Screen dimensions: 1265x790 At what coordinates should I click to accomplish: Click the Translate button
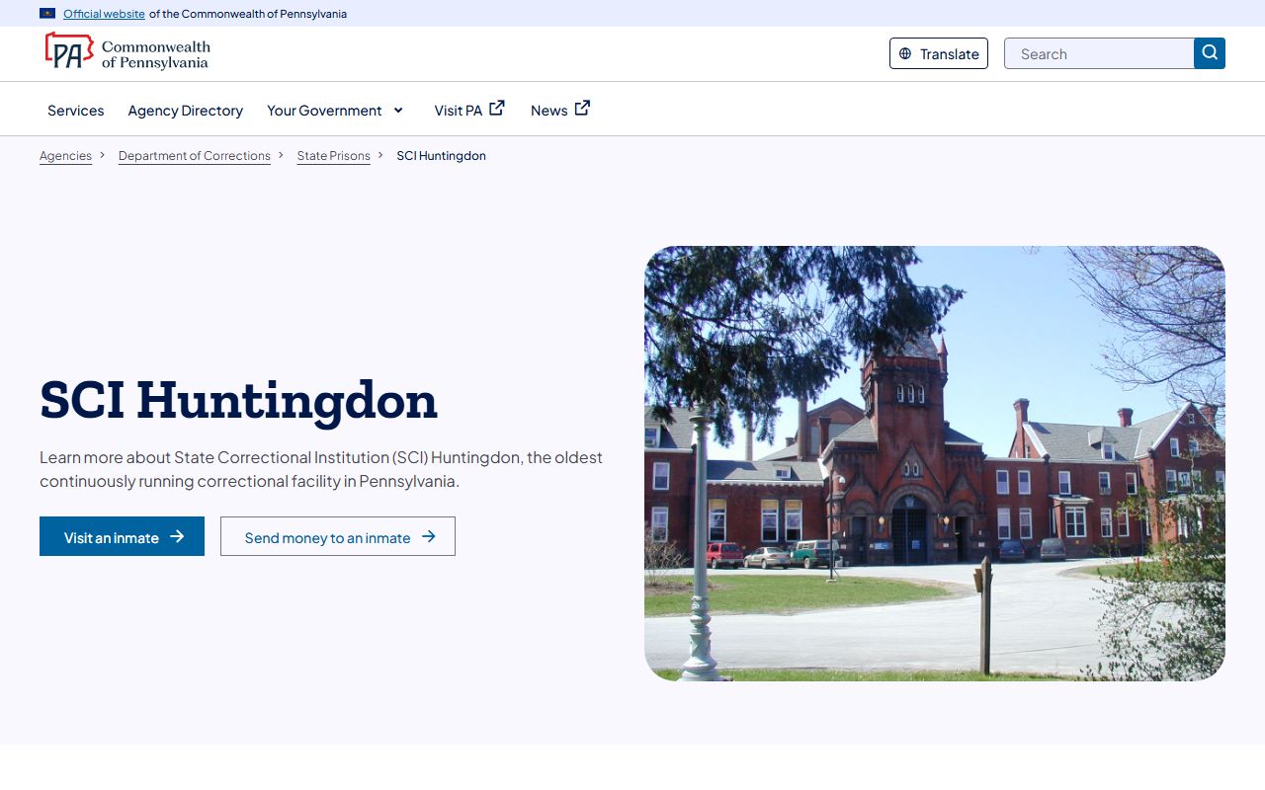[x=939, y=53]
